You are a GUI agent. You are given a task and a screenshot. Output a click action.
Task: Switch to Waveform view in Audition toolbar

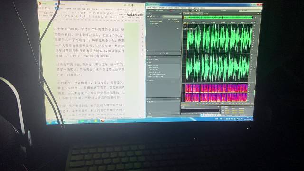(151, 10)
